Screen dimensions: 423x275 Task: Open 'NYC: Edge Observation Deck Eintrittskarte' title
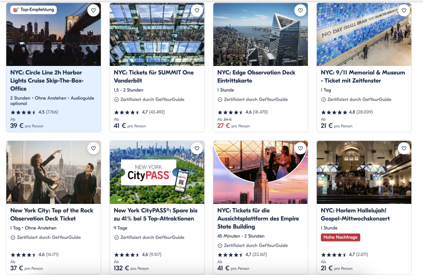256,76
